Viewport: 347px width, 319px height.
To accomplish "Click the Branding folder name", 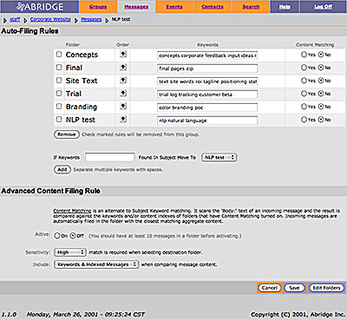I will (x=82, y=107).
